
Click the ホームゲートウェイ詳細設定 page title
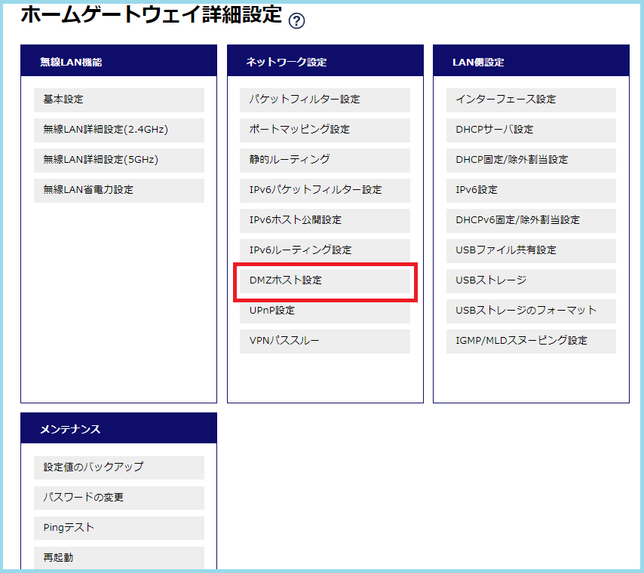click(x=151, y=15)
